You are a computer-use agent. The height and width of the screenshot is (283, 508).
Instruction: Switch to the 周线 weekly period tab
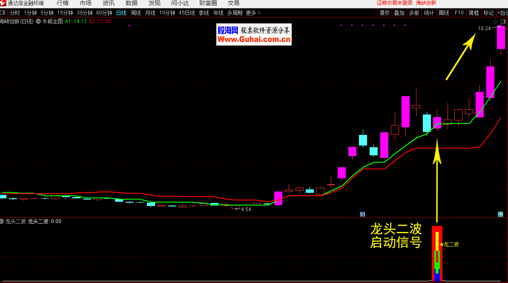135,13
